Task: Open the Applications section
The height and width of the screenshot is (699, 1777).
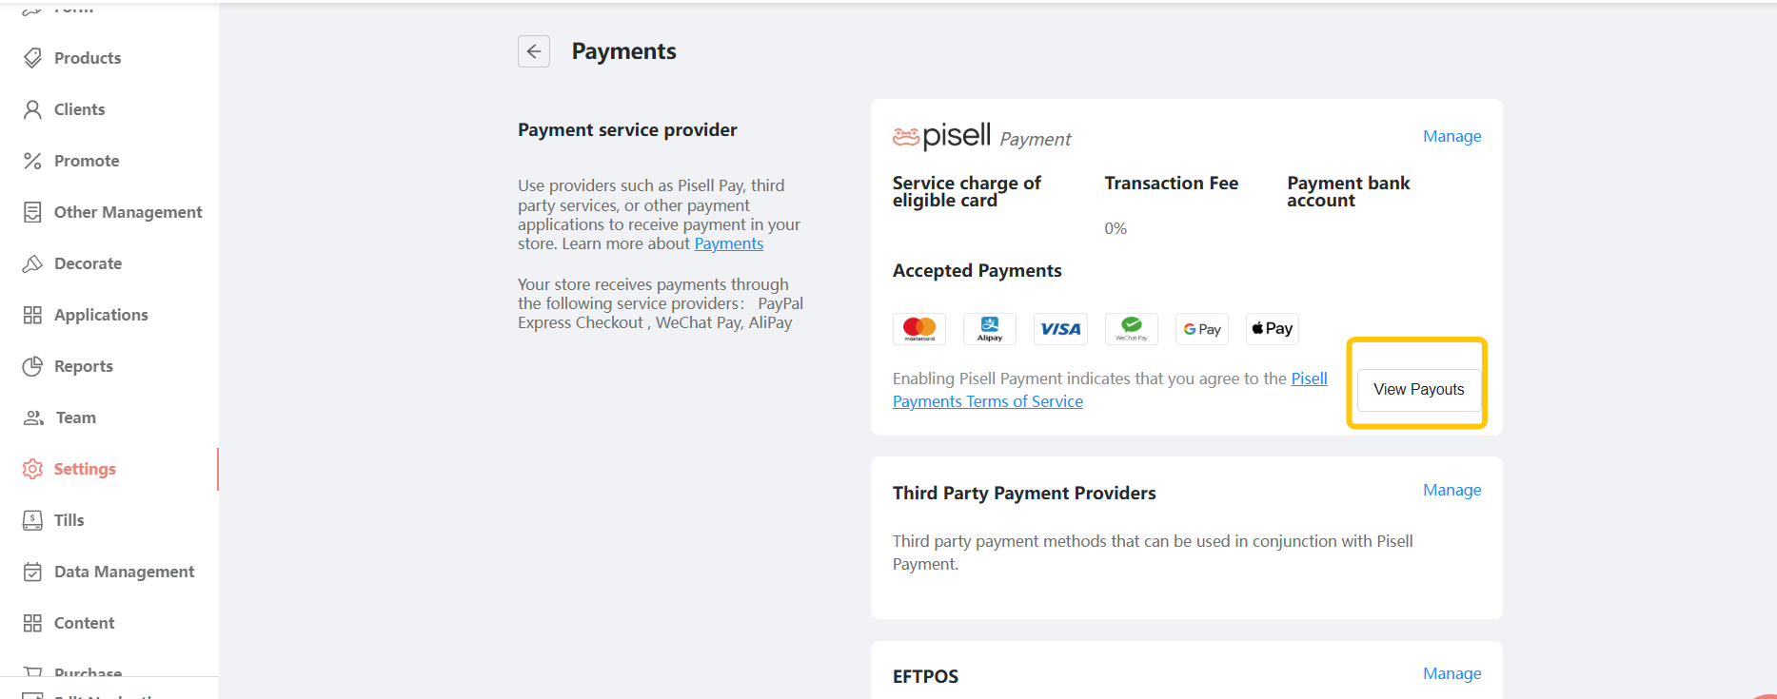Action: 101,315
